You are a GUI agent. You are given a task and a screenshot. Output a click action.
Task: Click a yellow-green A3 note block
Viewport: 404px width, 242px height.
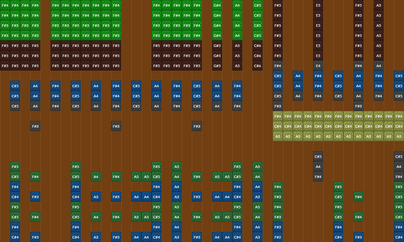(x=278, y=136)
